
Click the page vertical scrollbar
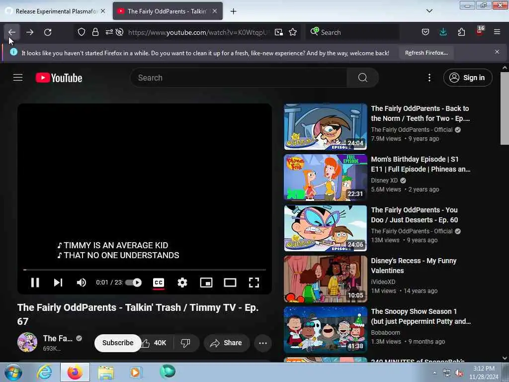(x=505, y=108)
